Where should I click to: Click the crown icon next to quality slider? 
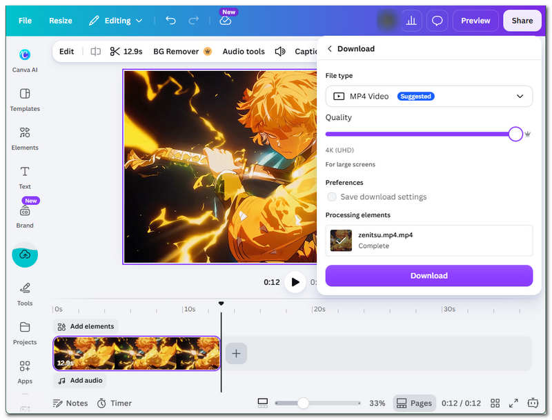(527, 134)
